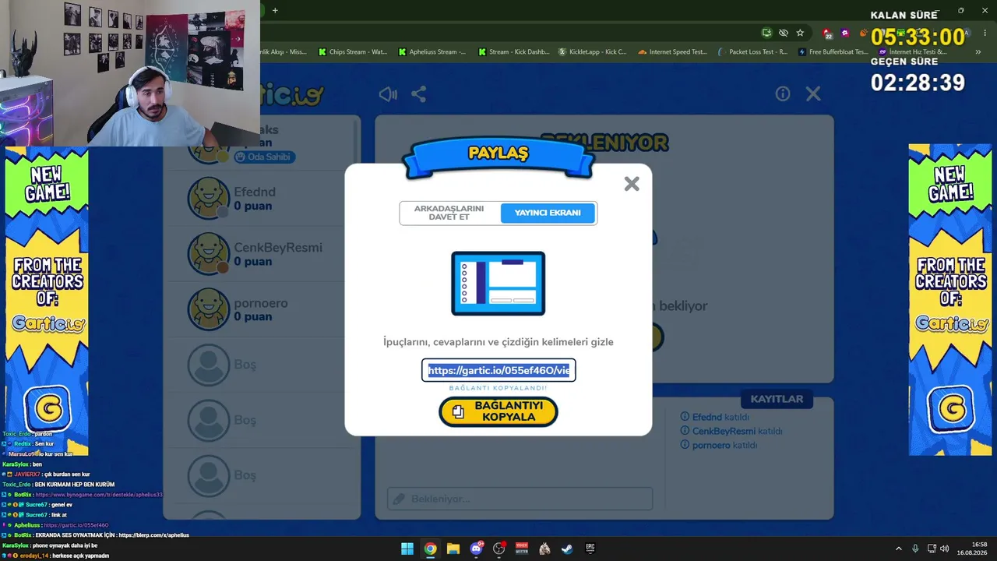The image size is (997, 561).
Task: Switch to Arkadaşlarını Davet Et tab
Action: (449, 213)
